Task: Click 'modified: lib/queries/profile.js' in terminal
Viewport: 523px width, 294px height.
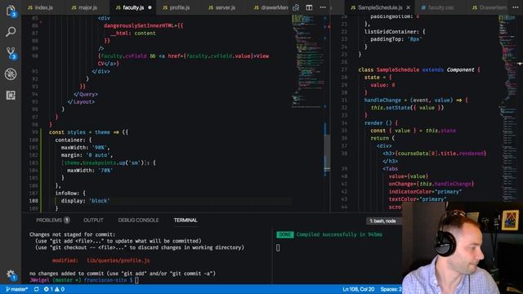Action: click(101, 261)
